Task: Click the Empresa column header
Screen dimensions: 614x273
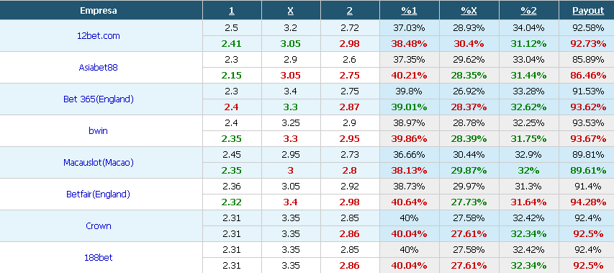Action: click(99, 11)
